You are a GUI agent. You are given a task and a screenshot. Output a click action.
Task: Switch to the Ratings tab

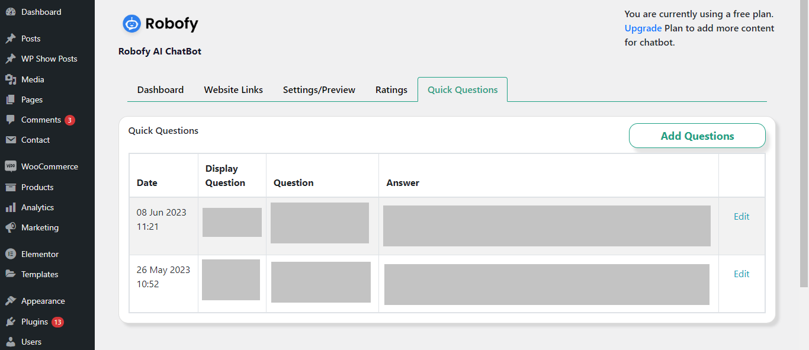click(391, 90)
